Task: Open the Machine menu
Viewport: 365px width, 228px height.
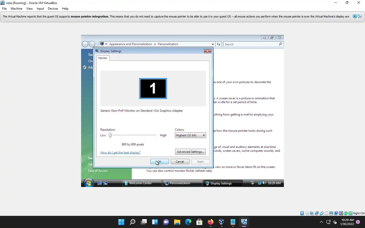Action: coord(16,8)
